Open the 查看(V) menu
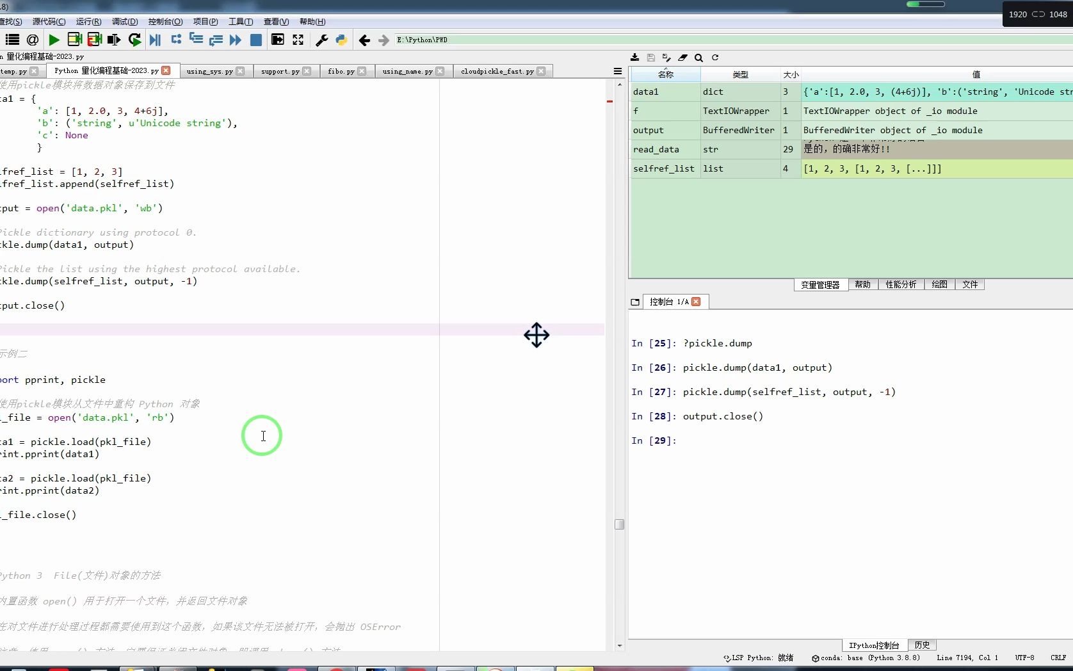This screenshot has height=671, width=1073. point(276,21)
